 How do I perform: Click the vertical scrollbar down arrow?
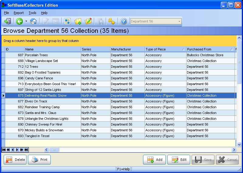click(239, 144)
